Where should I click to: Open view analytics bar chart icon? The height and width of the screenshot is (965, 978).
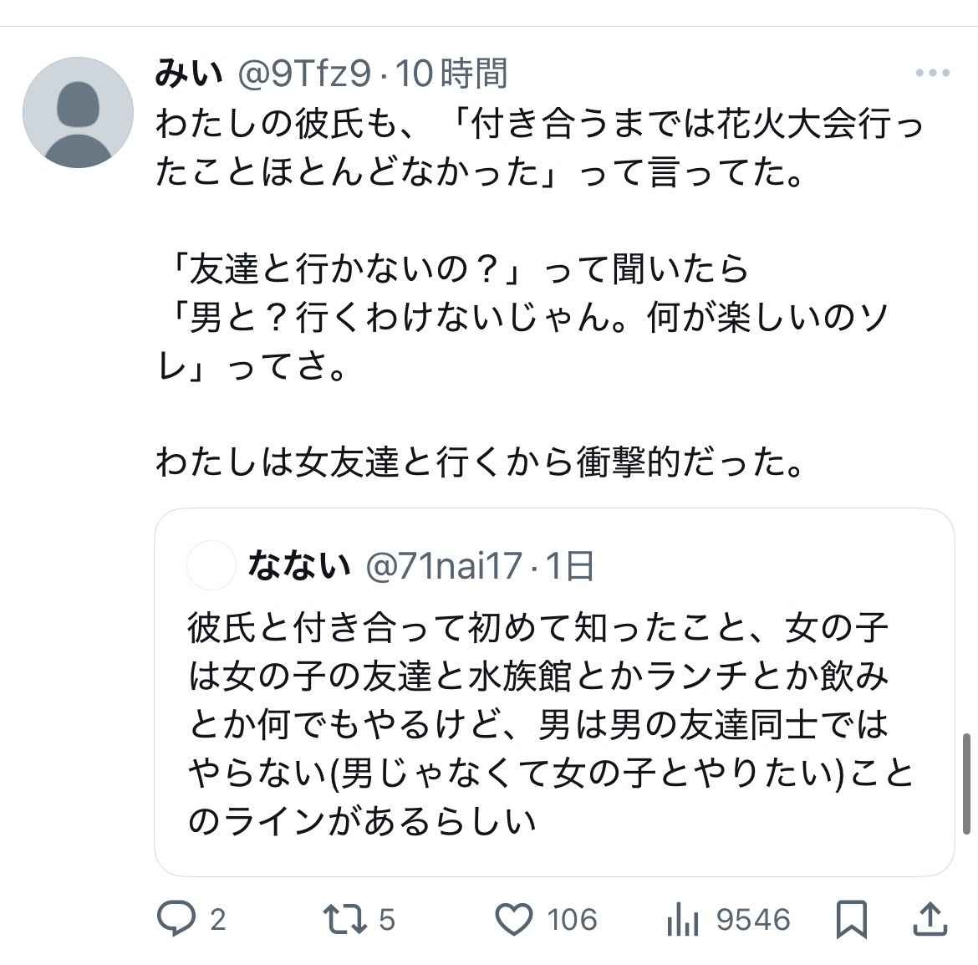click(x=682, y=921)
